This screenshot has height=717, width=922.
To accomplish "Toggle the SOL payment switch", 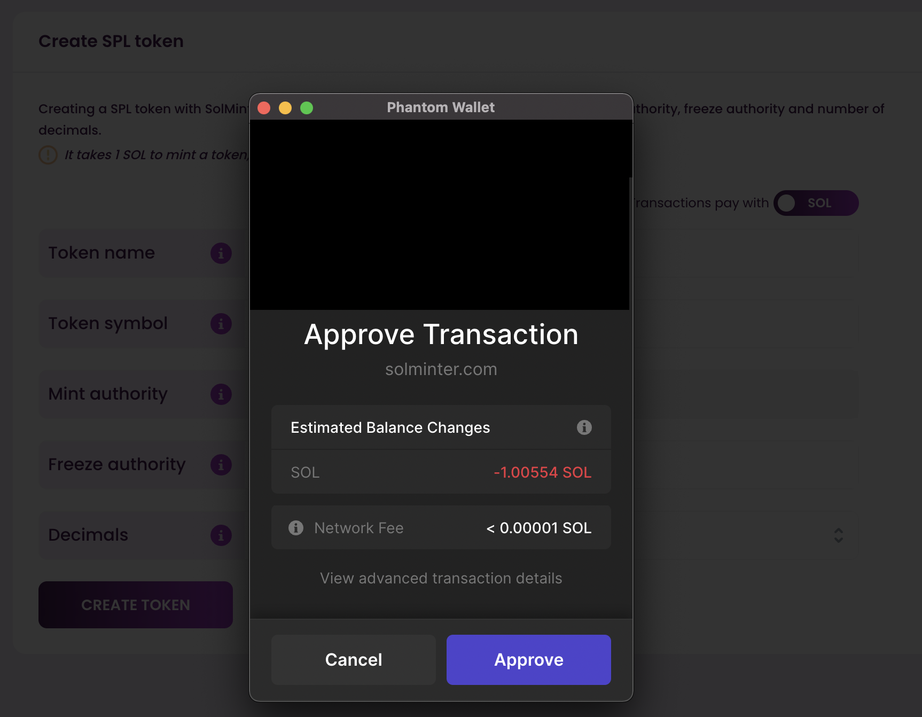I will 815,203.
